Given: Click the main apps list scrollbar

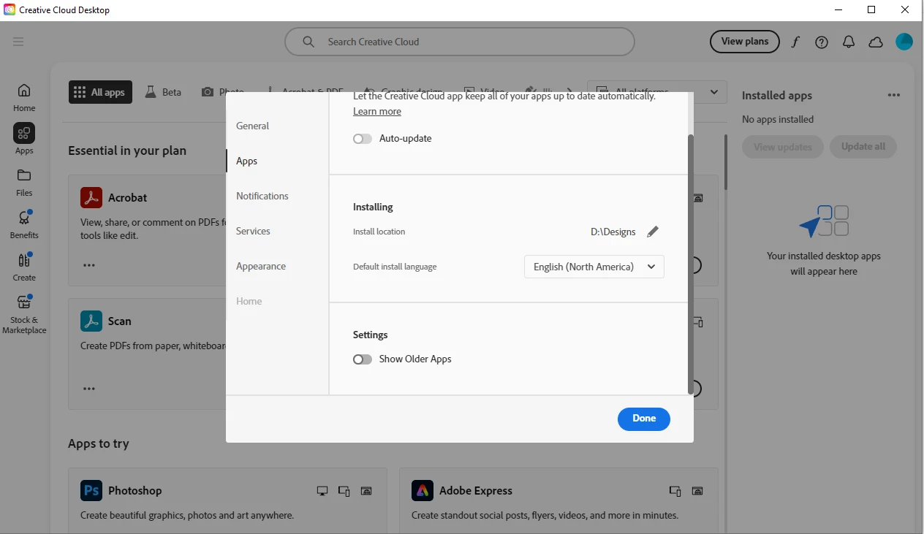Looking at the screenshot, I should [x=725, y=162].
